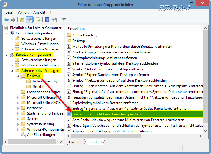Select Active Directory under Desktop in tree
Viewport: 211px width, 154px height.
45,81
